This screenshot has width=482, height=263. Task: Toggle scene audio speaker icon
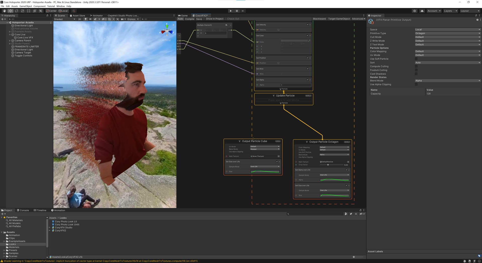point(90,19)
